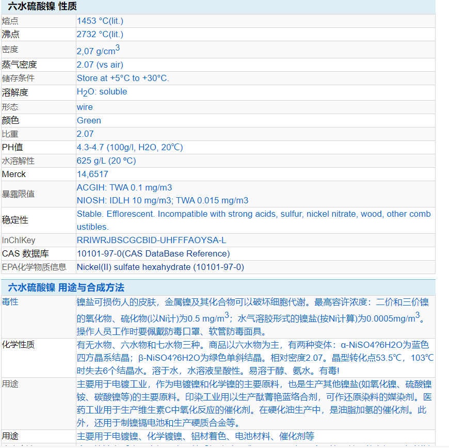Select the form value wire
Screen dimensions: 449x448
[85, 107]
